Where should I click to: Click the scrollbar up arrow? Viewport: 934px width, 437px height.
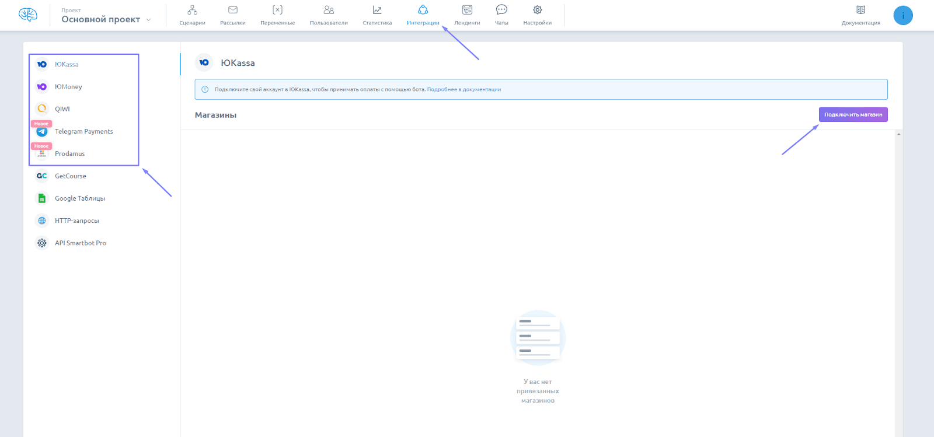(898, 134)
